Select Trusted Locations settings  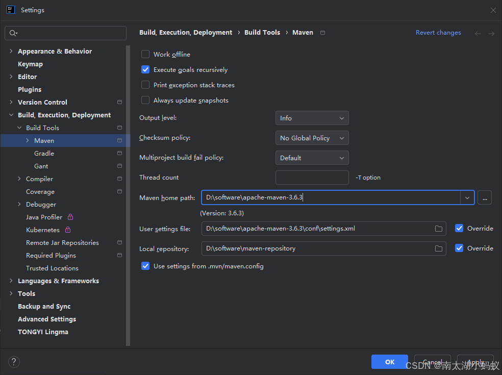coord(52,268)
